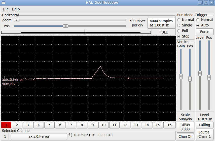Image resolution: width=215 pixels, height=141 pixels.
Task: Select channel 4 button
Action: (x=39, y=125)
